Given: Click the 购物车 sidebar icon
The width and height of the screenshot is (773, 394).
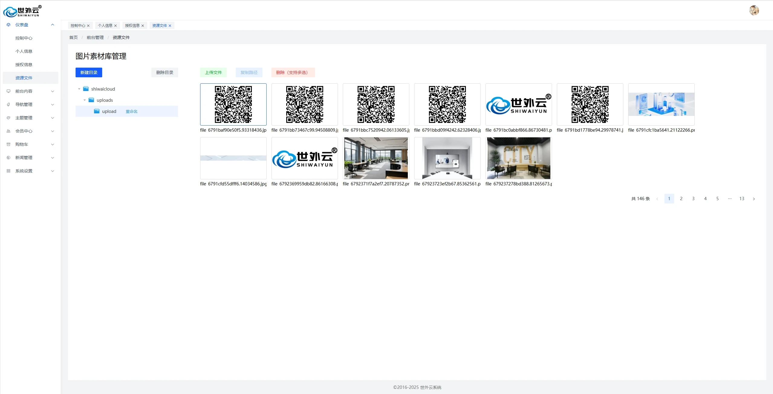Looking at the screenshot, I should 8,144.
